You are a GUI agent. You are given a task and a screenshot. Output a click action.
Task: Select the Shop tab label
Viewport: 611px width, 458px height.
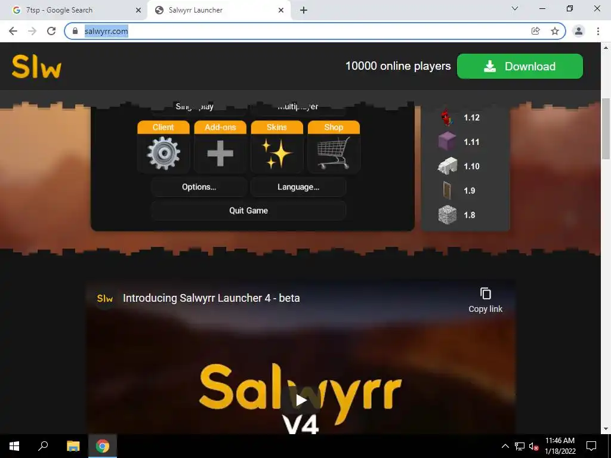click(334, 128)
